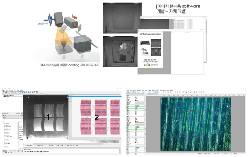
Task: Open the combo box above the tree list
Action: coord(10,118)
